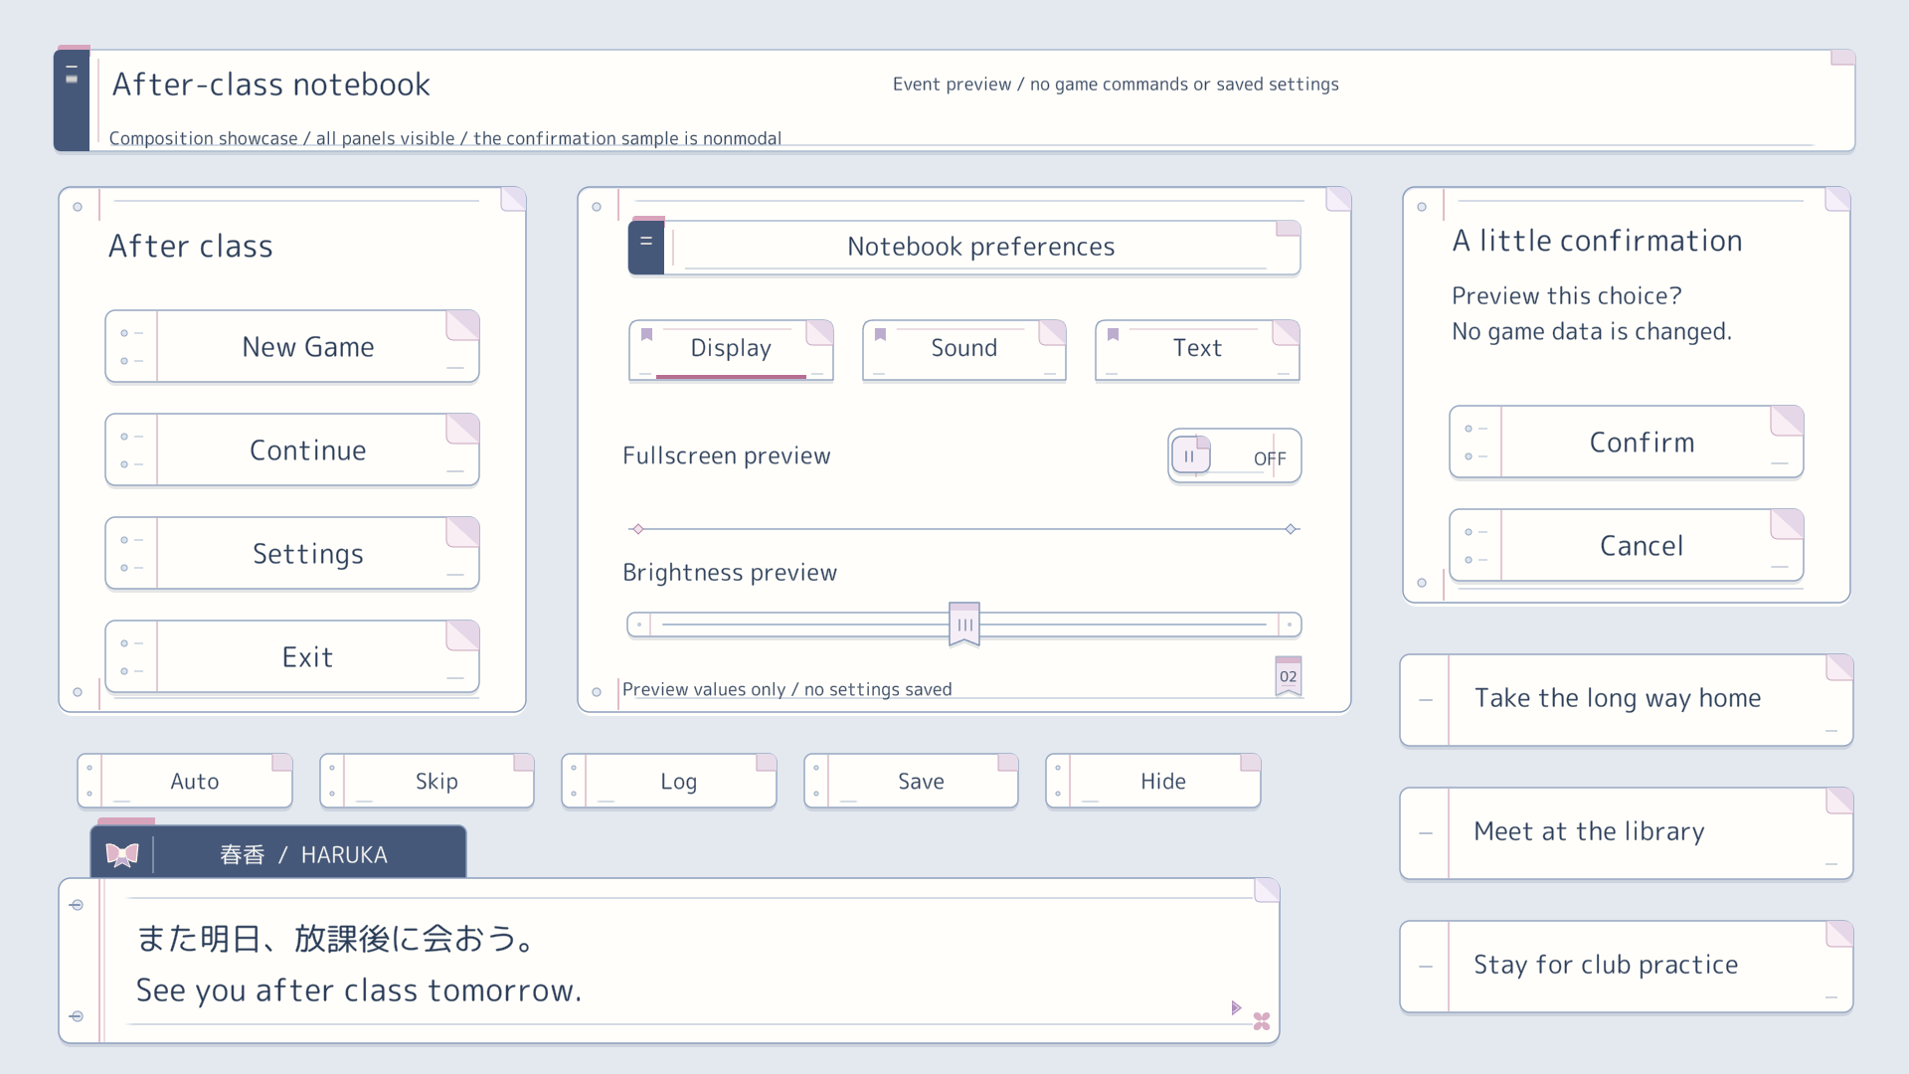Click the "See you after class tomorrow." line

pos(359,990)
